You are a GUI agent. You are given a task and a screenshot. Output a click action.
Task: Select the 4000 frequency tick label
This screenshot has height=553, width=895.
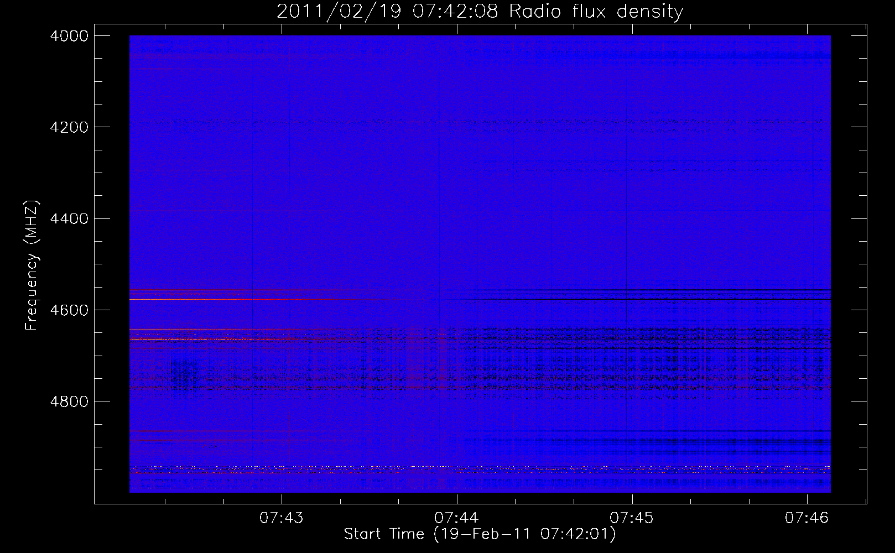tap(69, 36)
